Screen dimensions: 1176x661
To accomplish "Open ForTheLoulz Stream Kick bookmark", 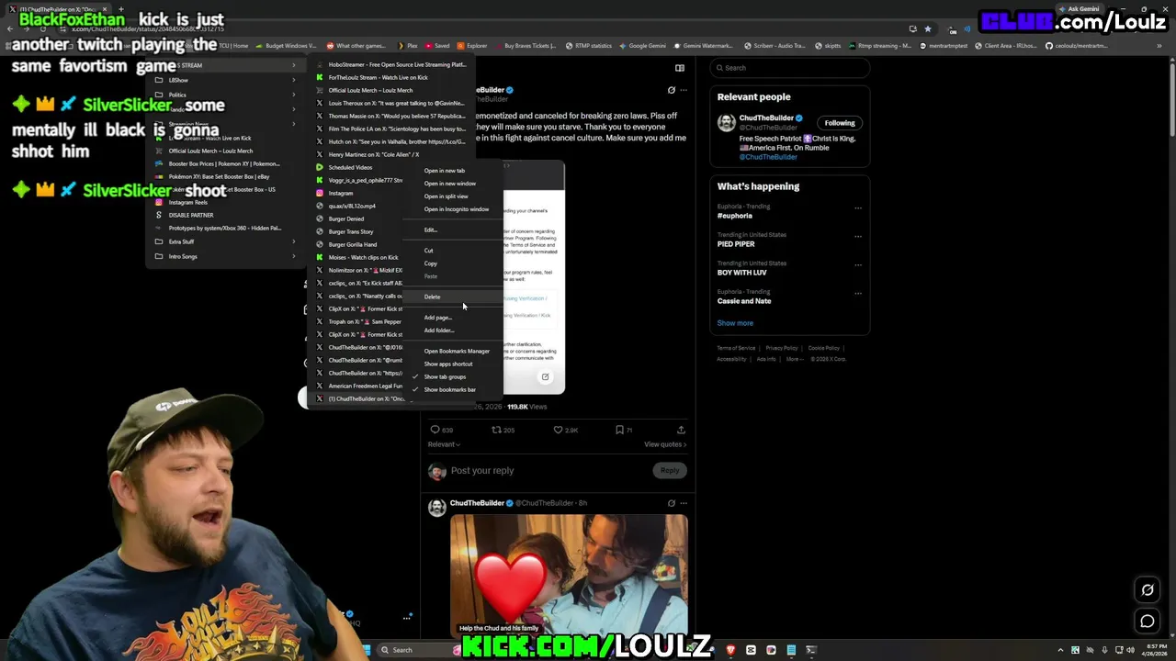I will (x=391, y=77).
